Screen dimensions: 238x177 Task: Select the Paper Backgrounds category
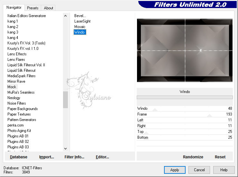point(23,109)
